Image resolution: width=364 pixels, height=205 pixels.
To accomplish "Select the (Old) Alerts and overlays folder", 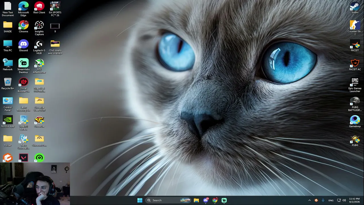I will point(55,47).
